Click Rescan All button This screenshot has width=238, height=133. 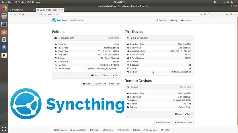101,84
